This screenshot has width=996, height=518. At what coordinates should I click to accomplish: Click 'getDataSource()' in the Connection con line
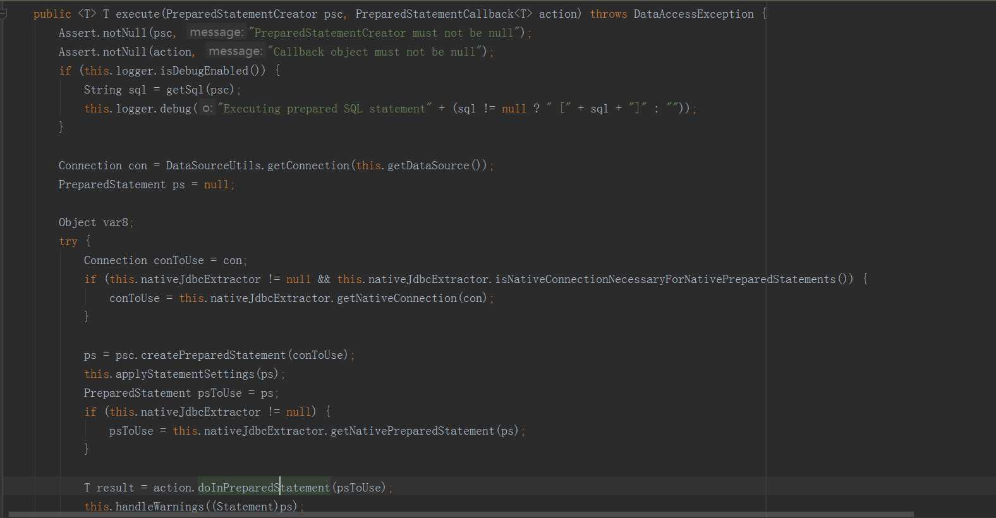point(434,166)
